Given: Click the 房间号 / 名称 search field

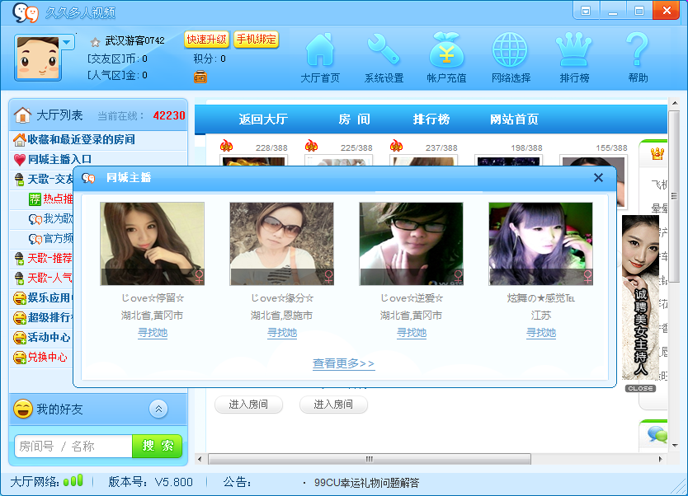Looking at the screenshot, I should click(x=73, y=446).
